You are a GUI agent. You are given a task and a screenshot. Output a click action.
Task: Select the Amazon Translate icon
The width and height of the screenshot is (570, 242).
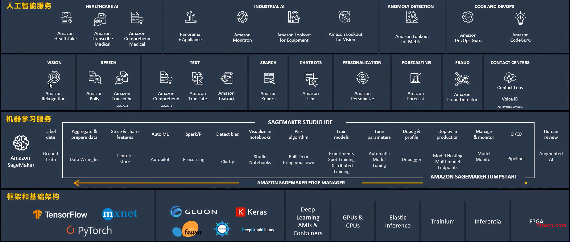click(x=197, y=78)
